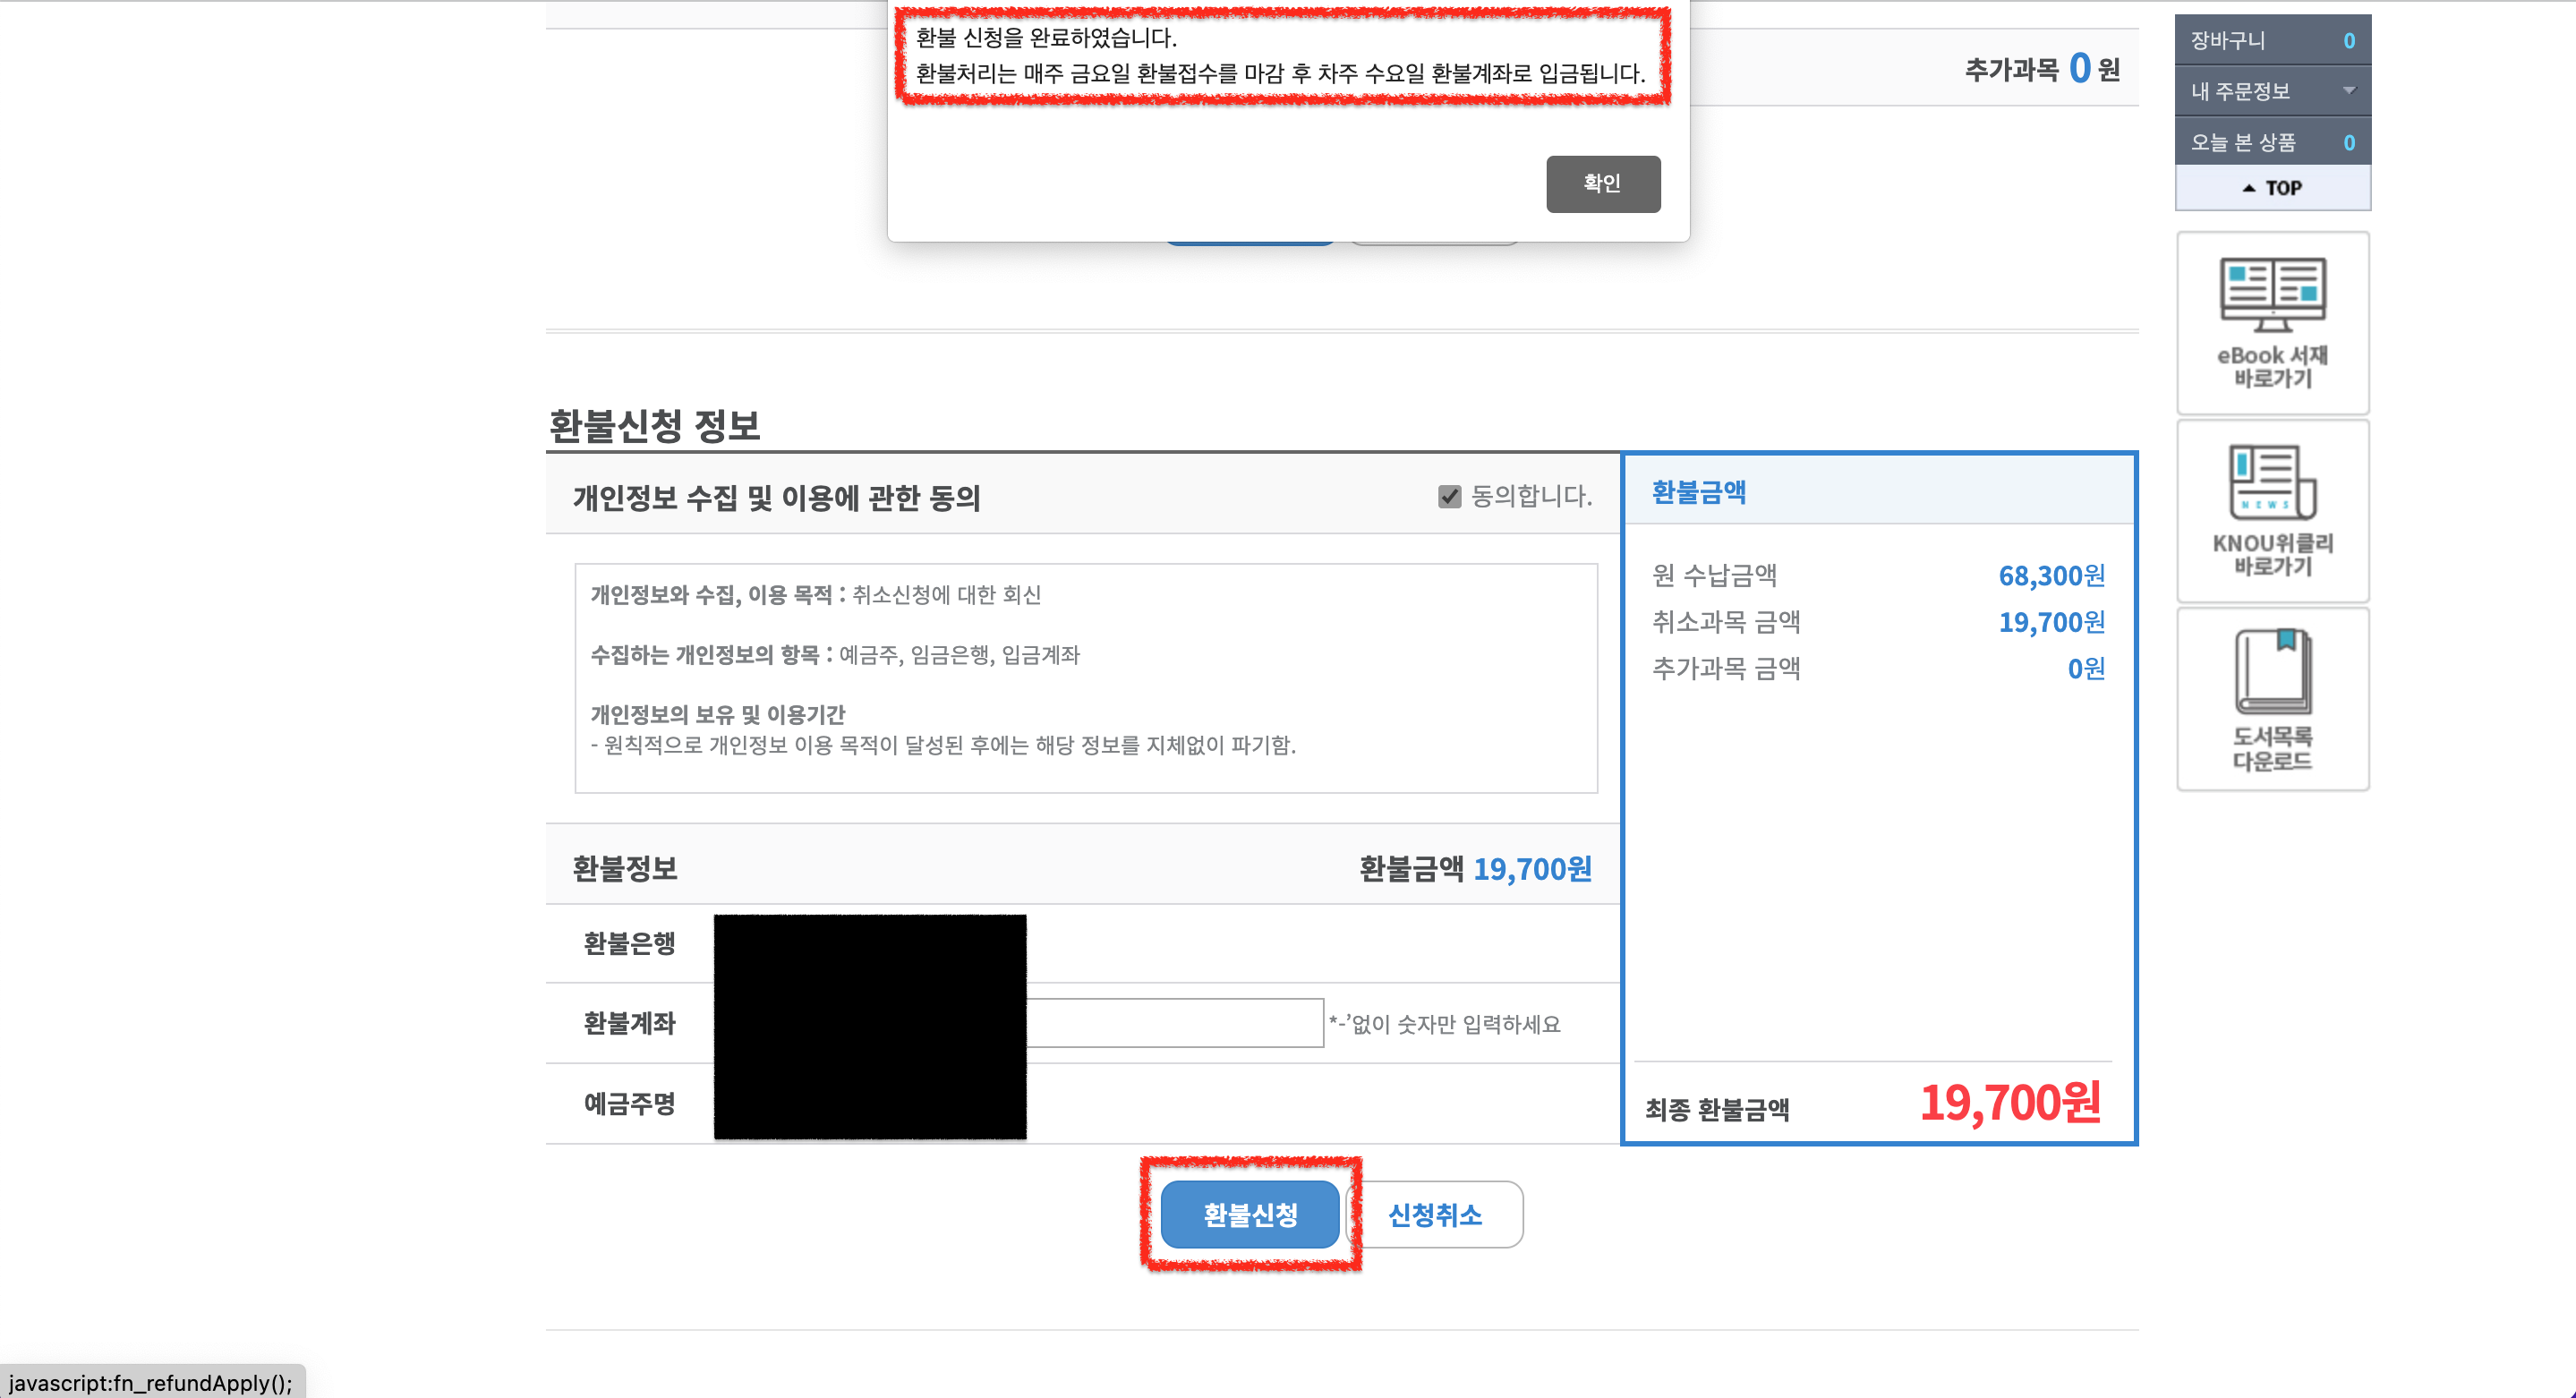Click the 오늘 본 상품 count number

tap(2349, 142)
